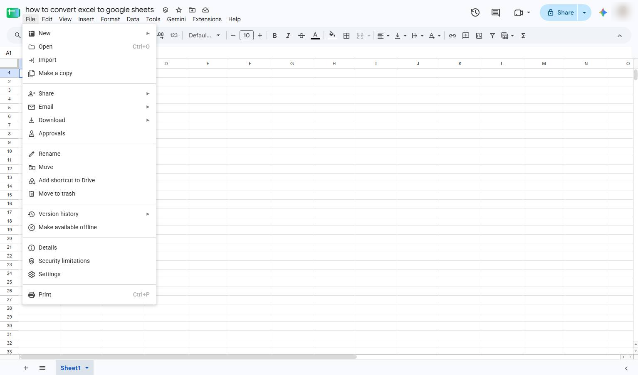Screen dimensions: 638x375
Task: Open the font family dropdown
Action: point(204,36)
